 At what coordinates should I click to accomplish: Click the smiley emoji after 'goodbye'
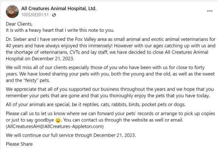point(58,120)
